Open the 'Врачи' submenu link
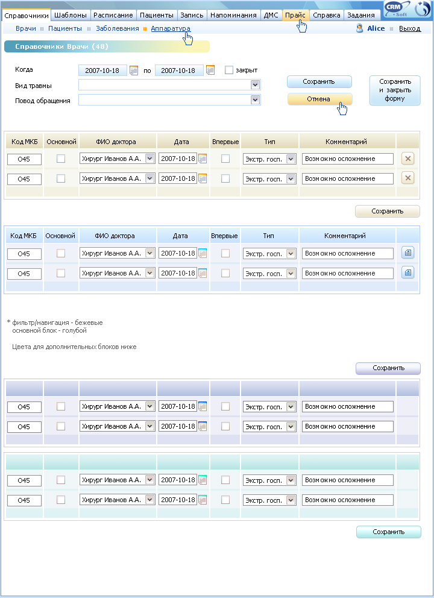 pos(26,28)
